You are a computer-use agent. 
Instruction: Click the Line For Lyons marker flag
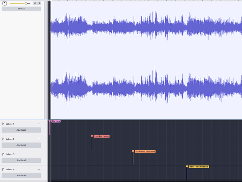click(x=92, y=136)
